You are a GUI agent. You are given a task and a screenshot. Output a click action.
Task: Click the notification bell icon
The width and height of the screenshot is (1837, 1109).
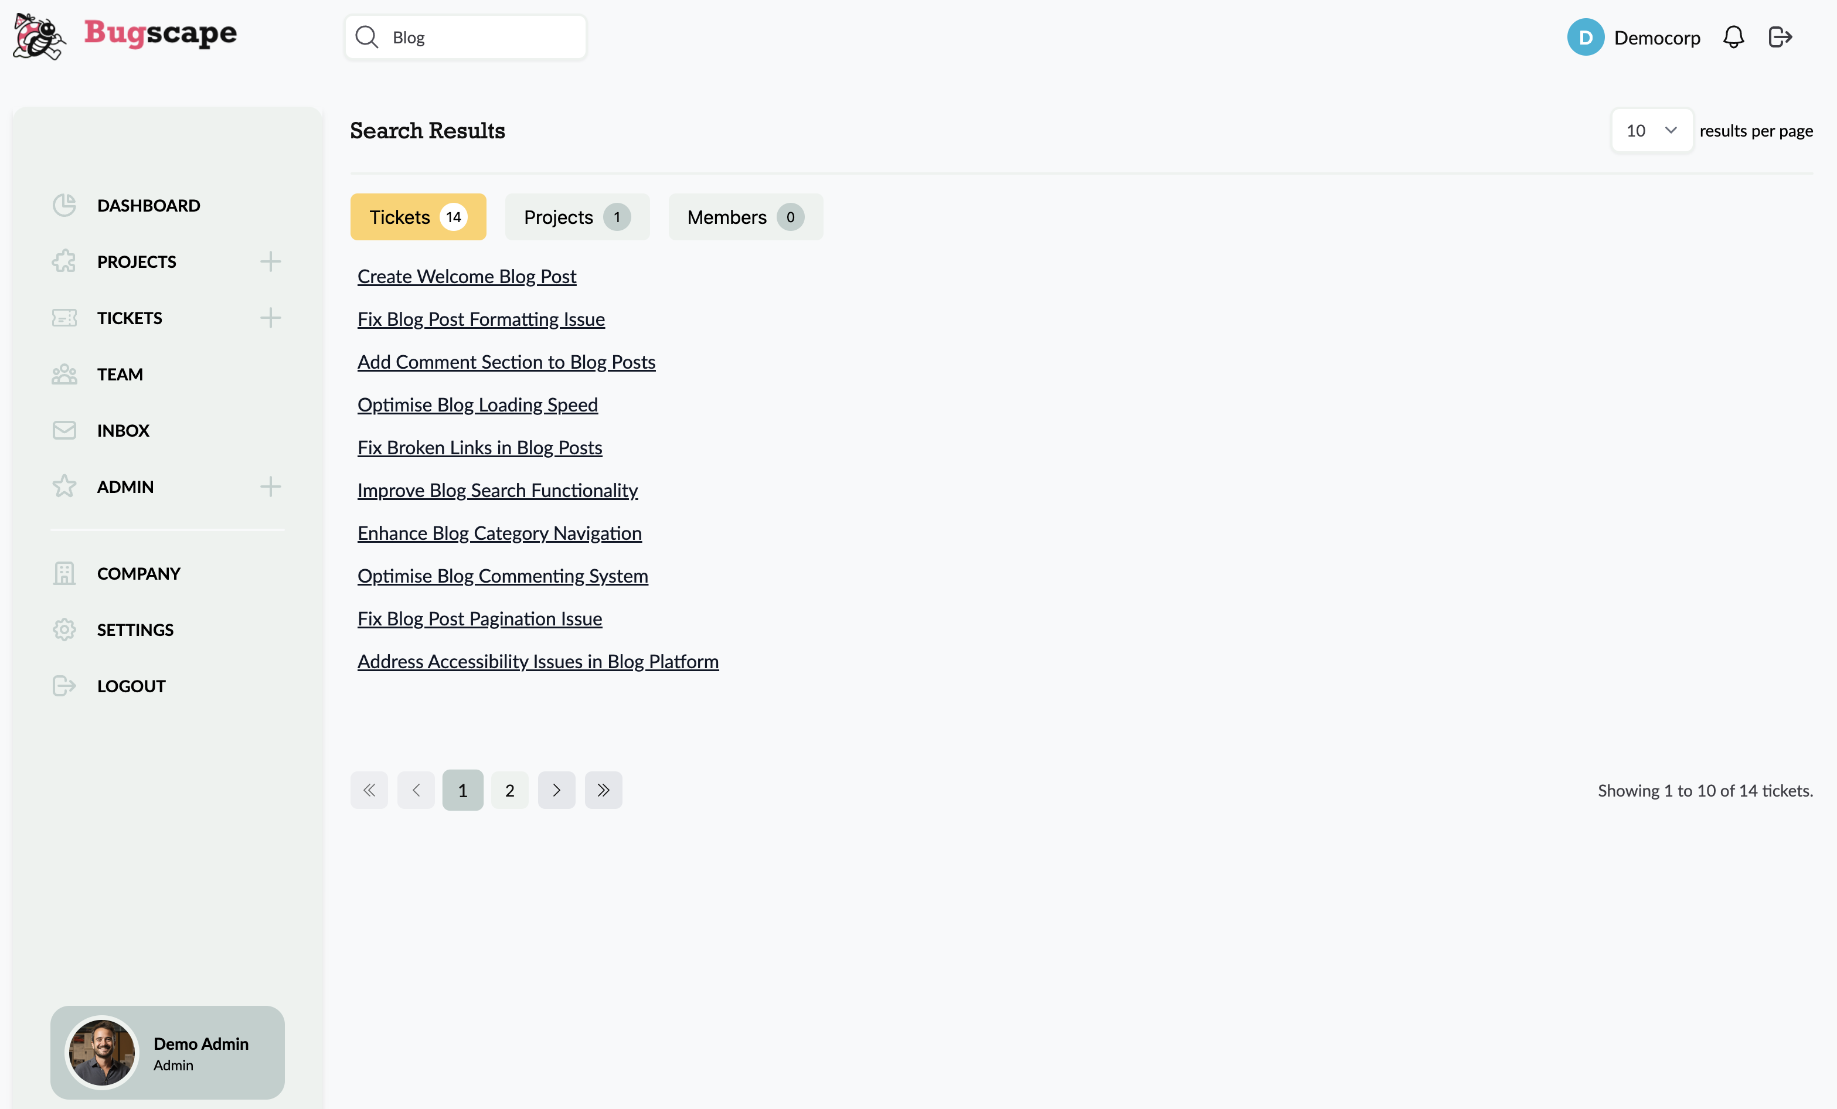pyautogui.click(x=1733, y=38)
